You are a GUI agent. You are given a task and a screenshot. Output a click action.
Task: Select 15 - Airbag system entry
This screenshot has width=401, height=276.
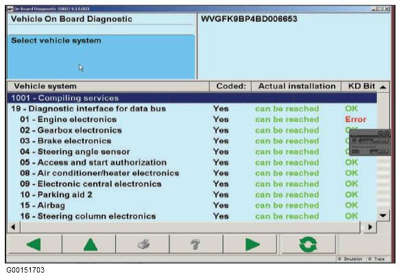click(x=42, y=205)
